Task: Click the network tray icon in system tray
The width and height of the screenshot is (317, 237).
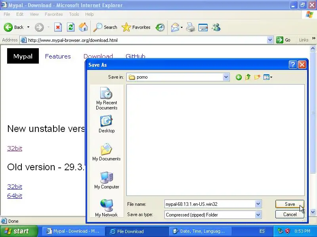Action: [280, 231]
